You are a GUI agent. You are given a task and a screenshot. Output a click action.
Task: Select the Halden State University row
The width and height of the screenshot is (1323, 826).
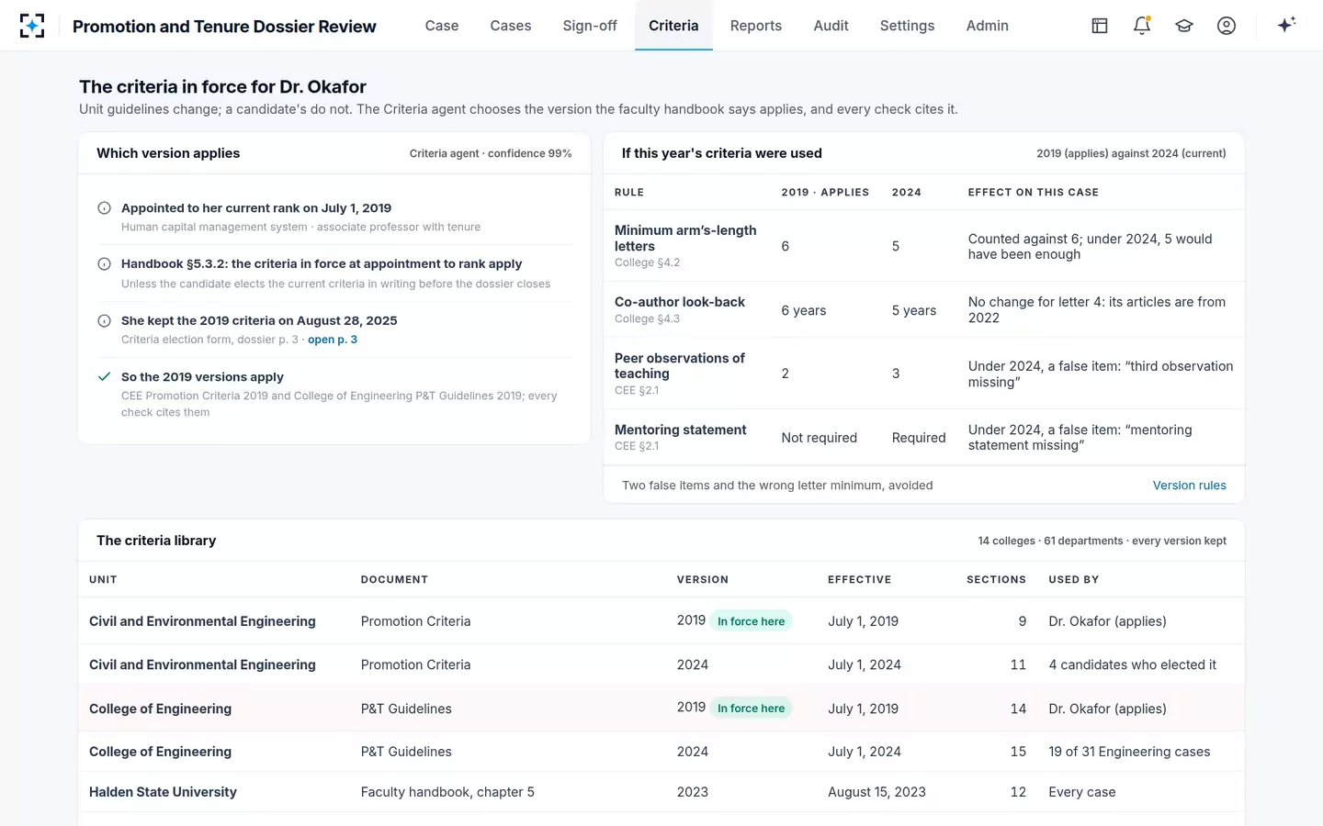point(661,792)
